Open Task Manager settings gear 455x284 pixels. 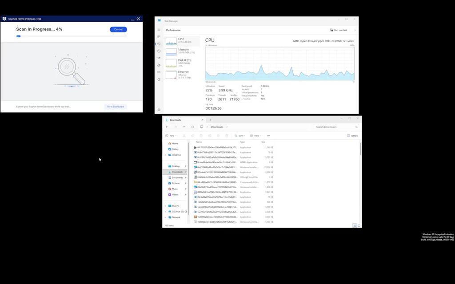[159, 110]
